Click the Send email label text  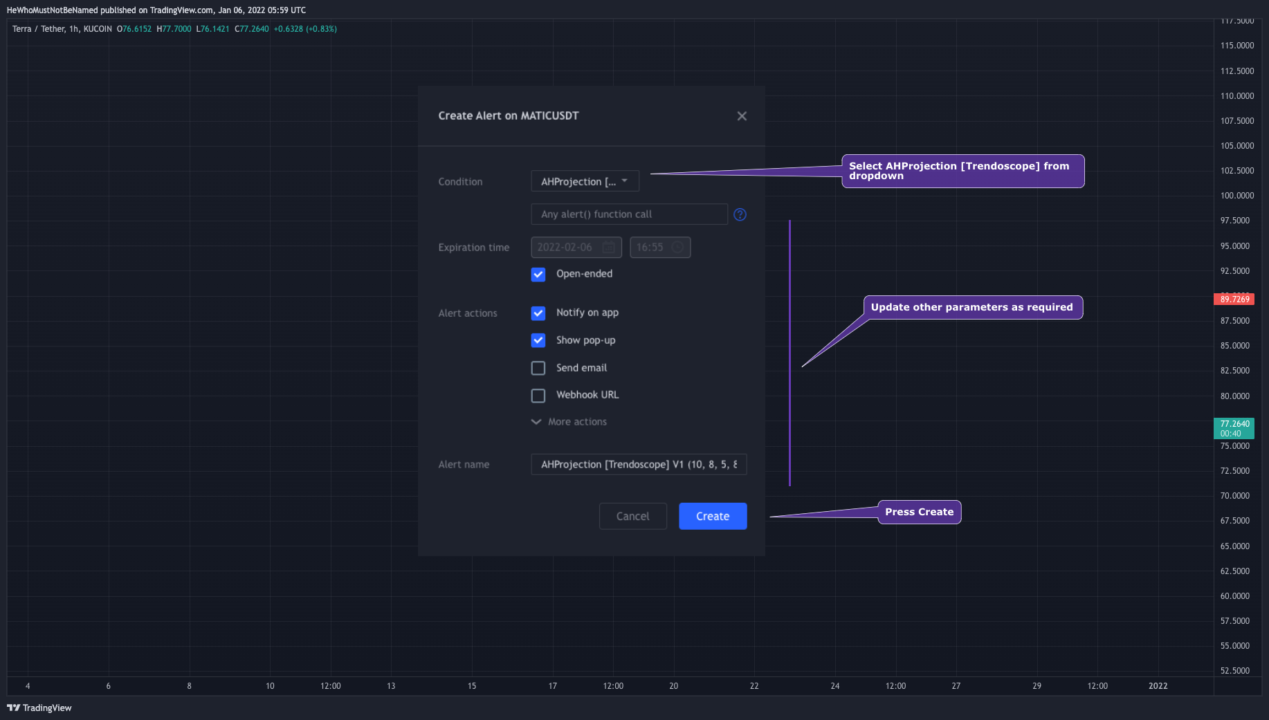581,368
